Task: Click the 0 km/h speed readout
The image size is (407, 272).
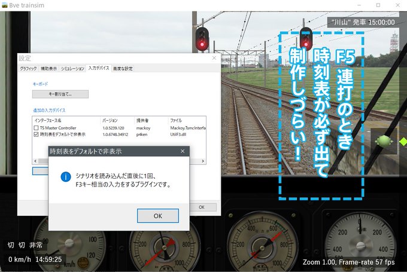Action: pyautogui.click(x=20, y=259)
